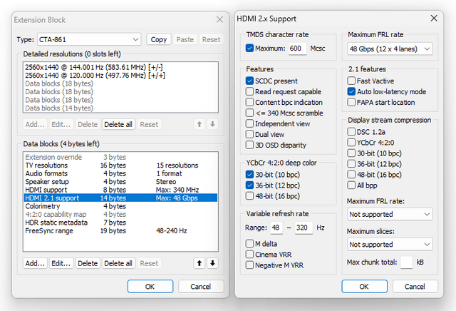Image resolution: width=456 pixels, height=311 pixels.
Task: Select Data blocks (14 bytes) entry
Action: (x=120, y=108)
